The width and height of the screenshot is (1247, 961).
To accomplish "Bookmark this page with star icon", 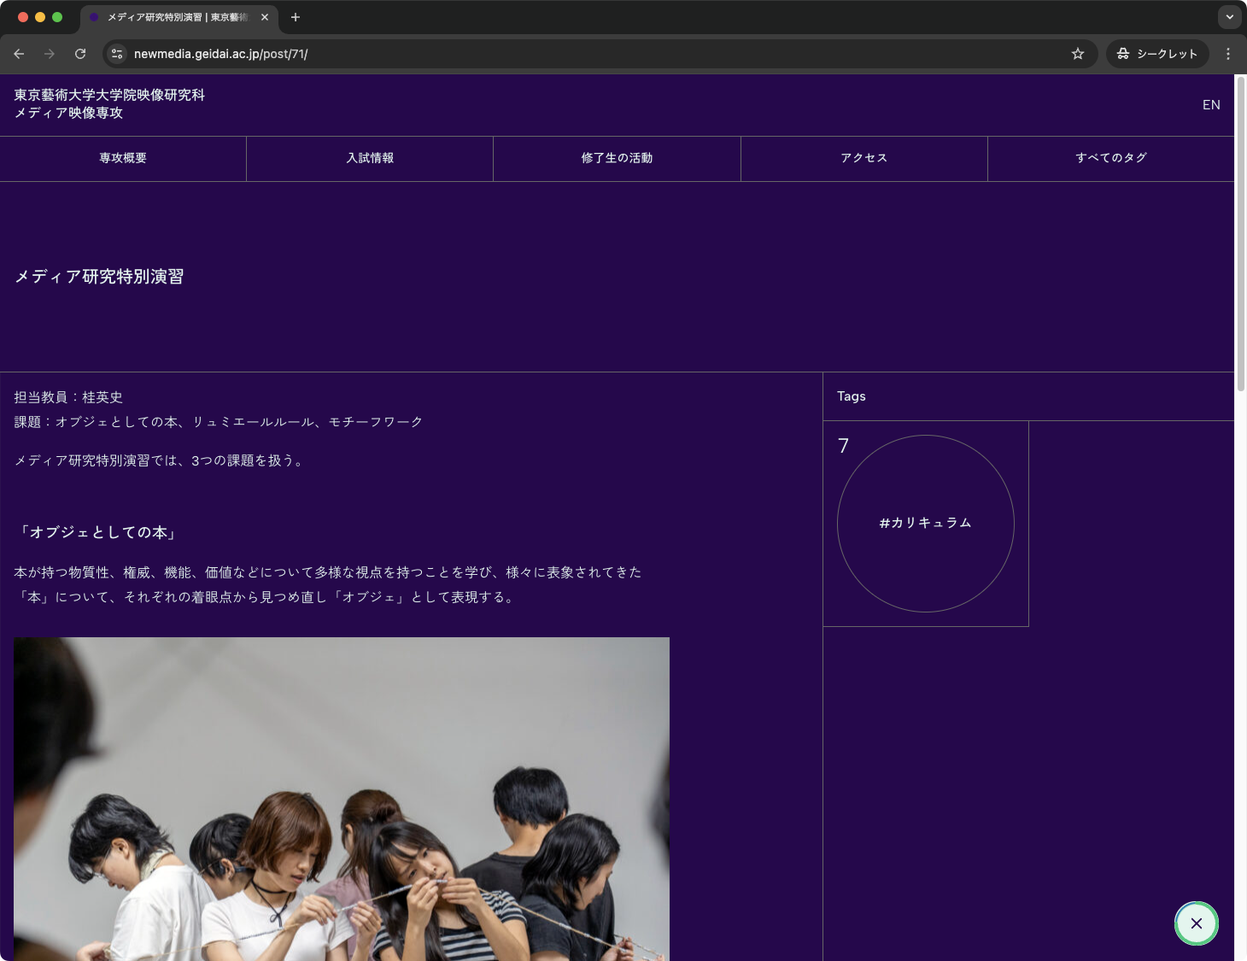I will (x=1078, y=54).
